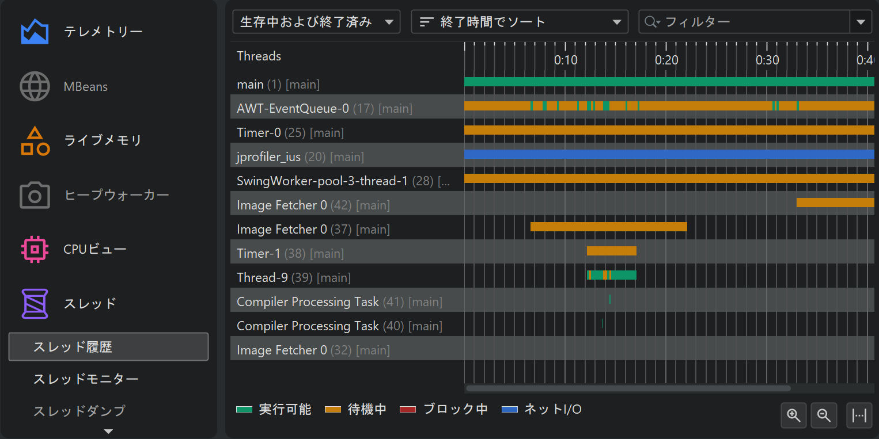
Task: Open the 生存中および終了済み thread status dropdown
Action: click(316, 22)
